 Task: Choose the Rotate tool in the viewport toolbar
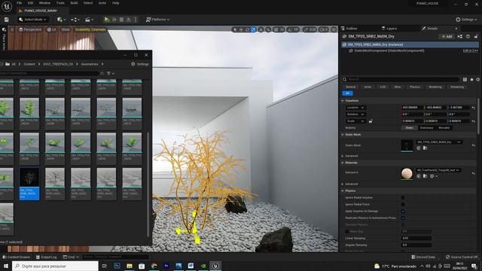[248, 29]
